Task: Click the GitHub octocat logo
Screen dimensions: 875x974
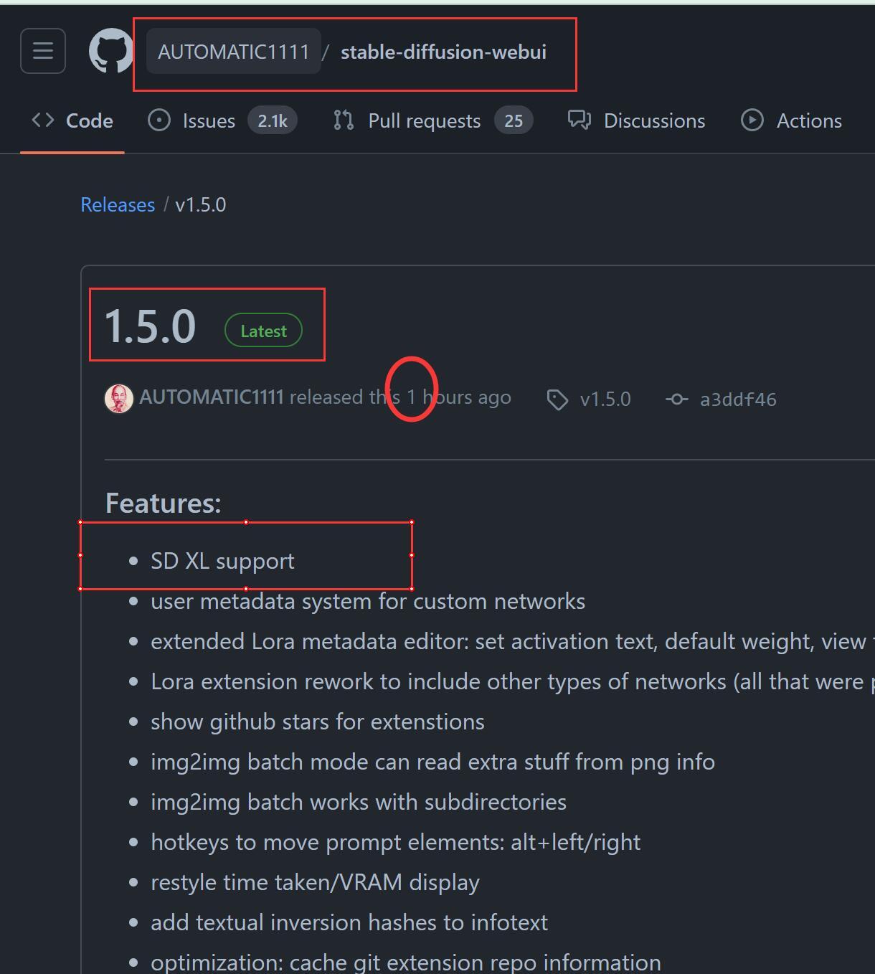Action: click(x=111, y=51)
